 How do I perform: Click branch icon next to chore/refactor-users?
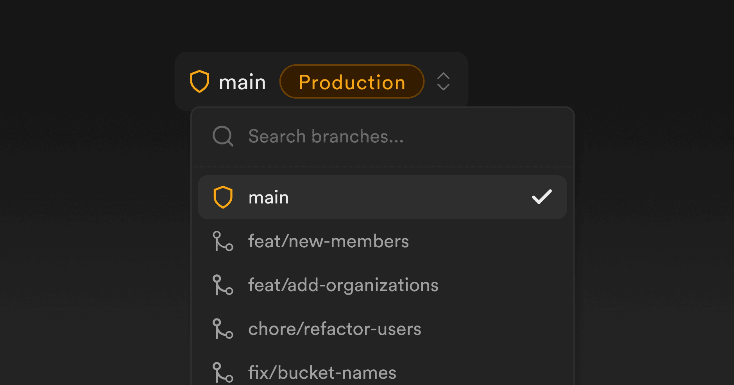(223, 329)
